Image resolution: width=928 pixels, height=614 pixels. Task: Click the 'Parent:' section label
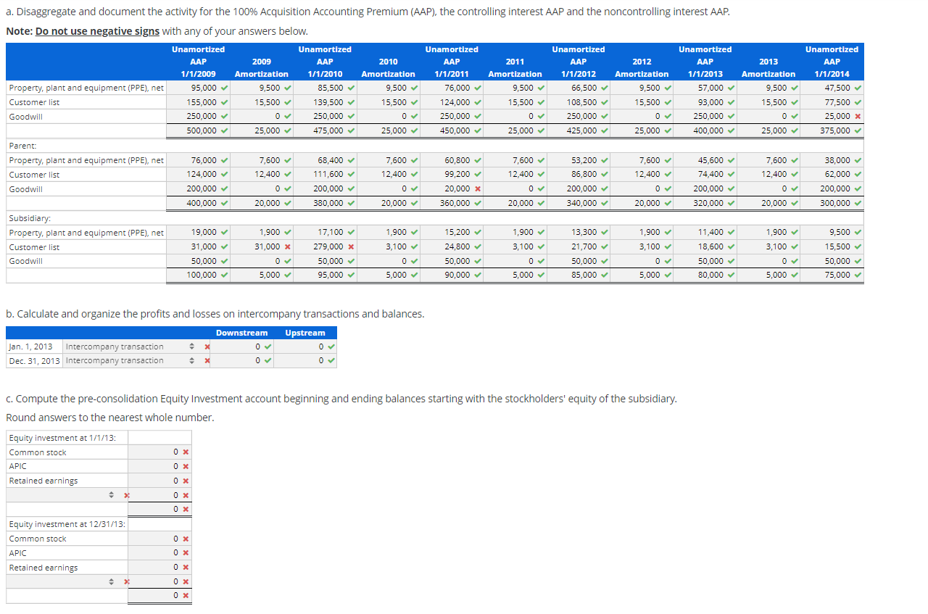pos(23,146)
